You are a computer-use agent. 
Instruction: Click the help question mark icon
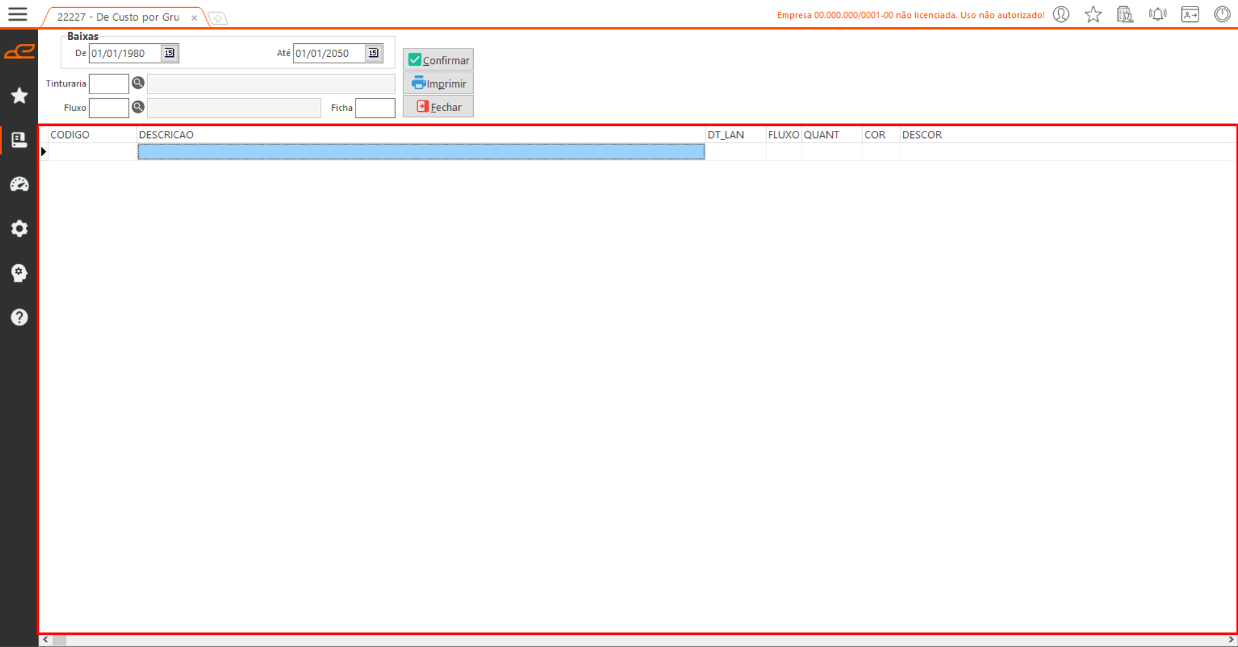(19, 317)
